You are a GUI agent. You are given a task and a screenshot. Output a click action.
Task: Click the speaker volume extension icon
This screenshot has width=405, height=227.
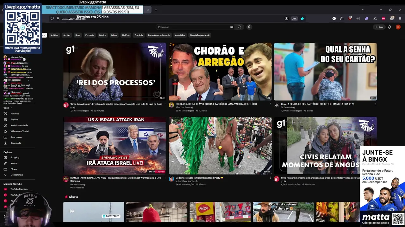[358, 19]
